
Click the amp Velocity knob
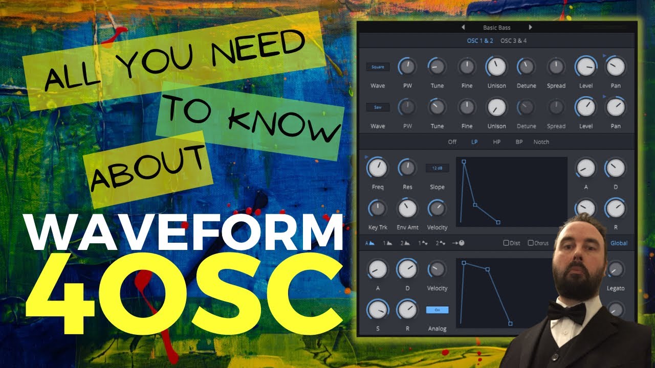click(437, 269)
